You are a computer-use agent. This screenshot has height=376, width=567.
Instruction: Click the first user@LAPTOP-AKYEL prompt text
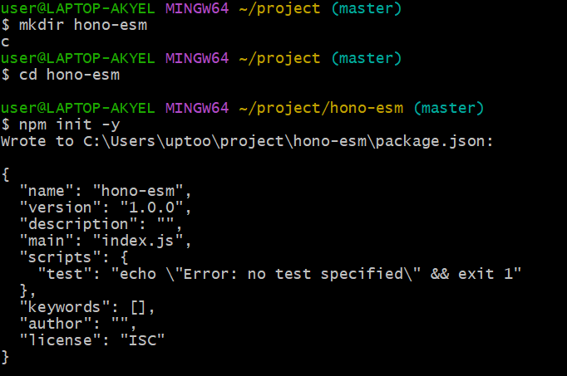(78, 8)
